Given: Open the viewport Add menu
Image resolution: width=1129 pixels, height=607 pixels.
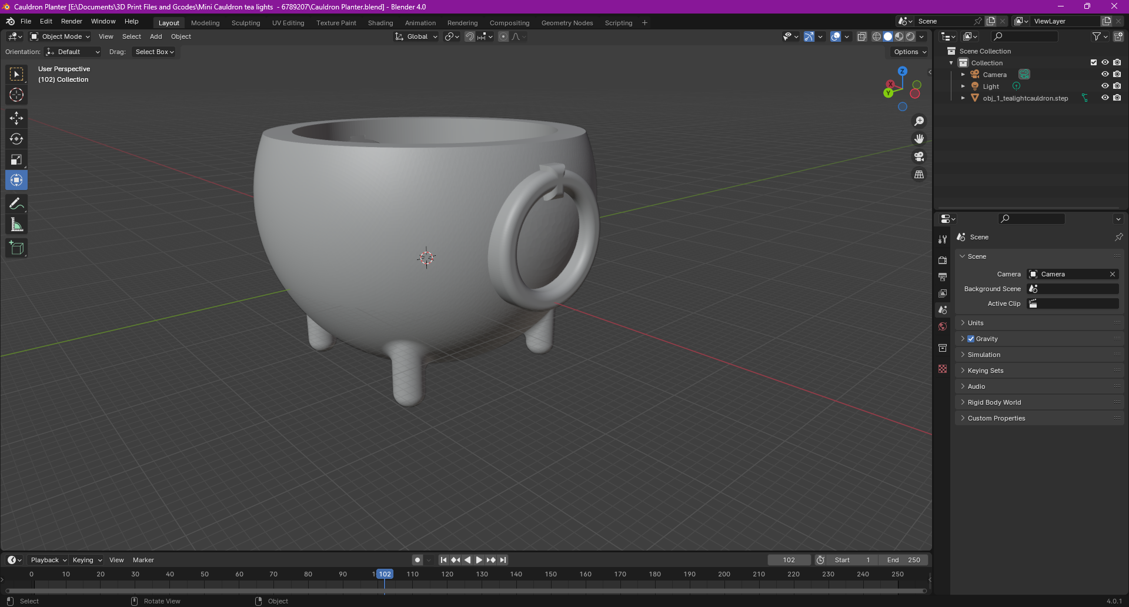Looking at the screenshot, I should (156, 36).
